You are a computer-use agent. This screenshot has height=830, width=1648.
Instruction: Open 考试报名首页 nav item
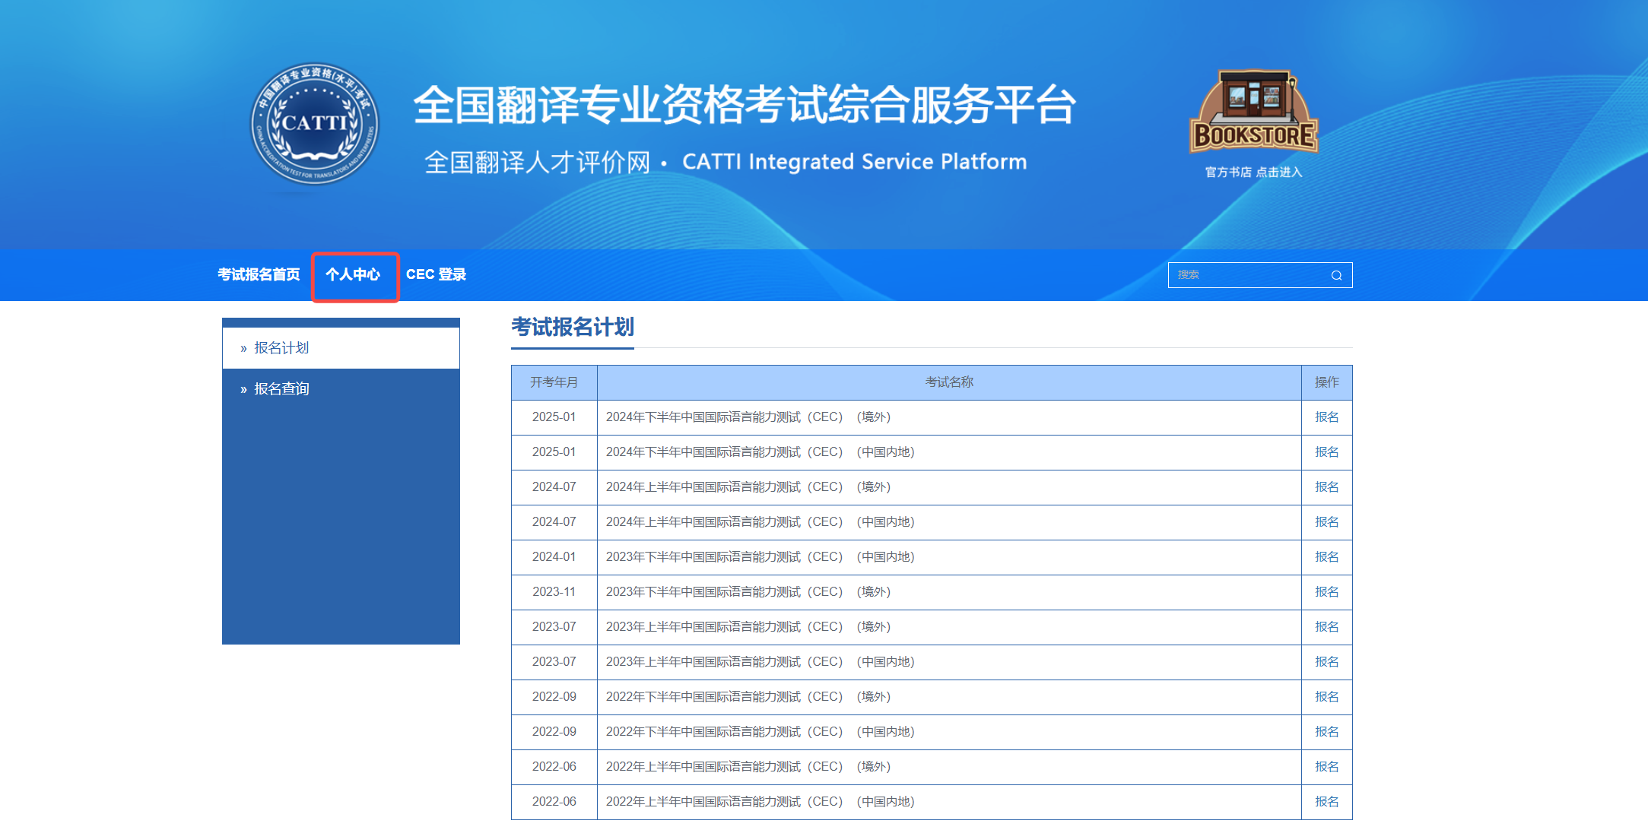tap(259, 274)
